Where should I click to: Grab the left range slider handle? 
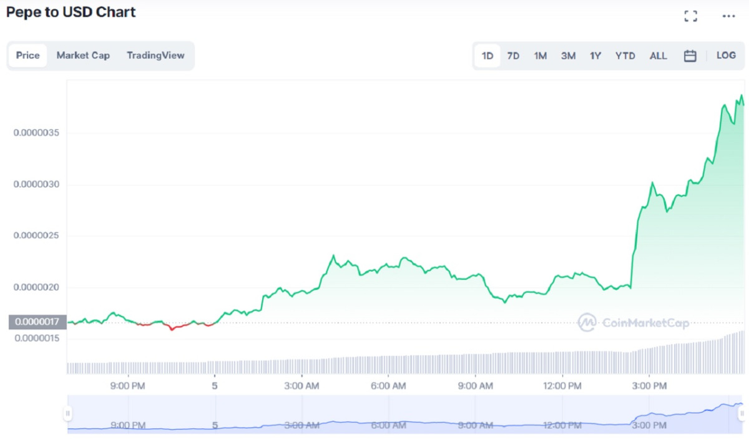coord(67,413)
